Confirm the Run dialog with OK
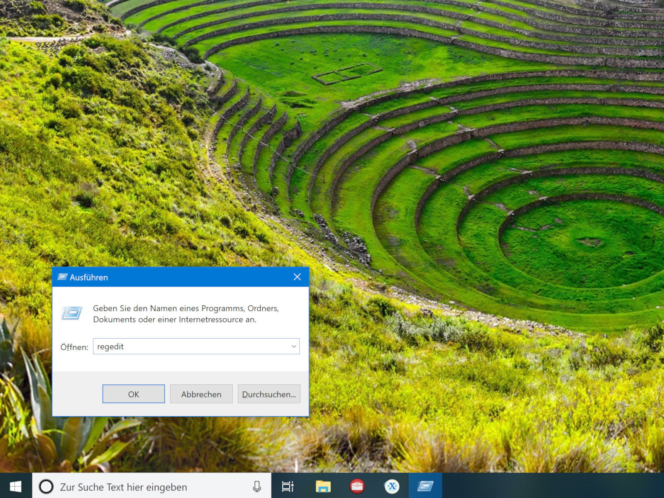 pyautogui.click(x=134, y=394)
